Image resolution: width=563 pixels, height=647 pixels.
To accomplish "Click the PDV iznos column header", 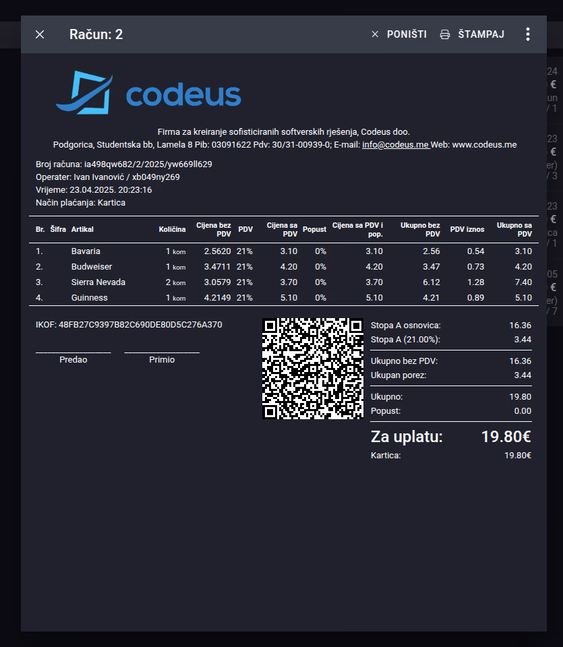I will pos(467,229).
